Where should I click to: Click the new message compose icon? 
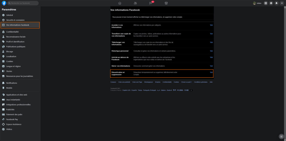(x=282, y=137)
